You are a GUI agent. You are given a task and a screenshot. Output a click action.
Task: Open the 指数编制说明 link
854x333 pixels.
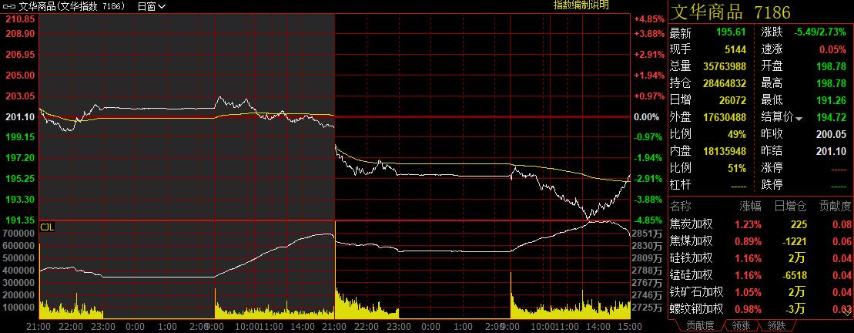pos(581,5)
